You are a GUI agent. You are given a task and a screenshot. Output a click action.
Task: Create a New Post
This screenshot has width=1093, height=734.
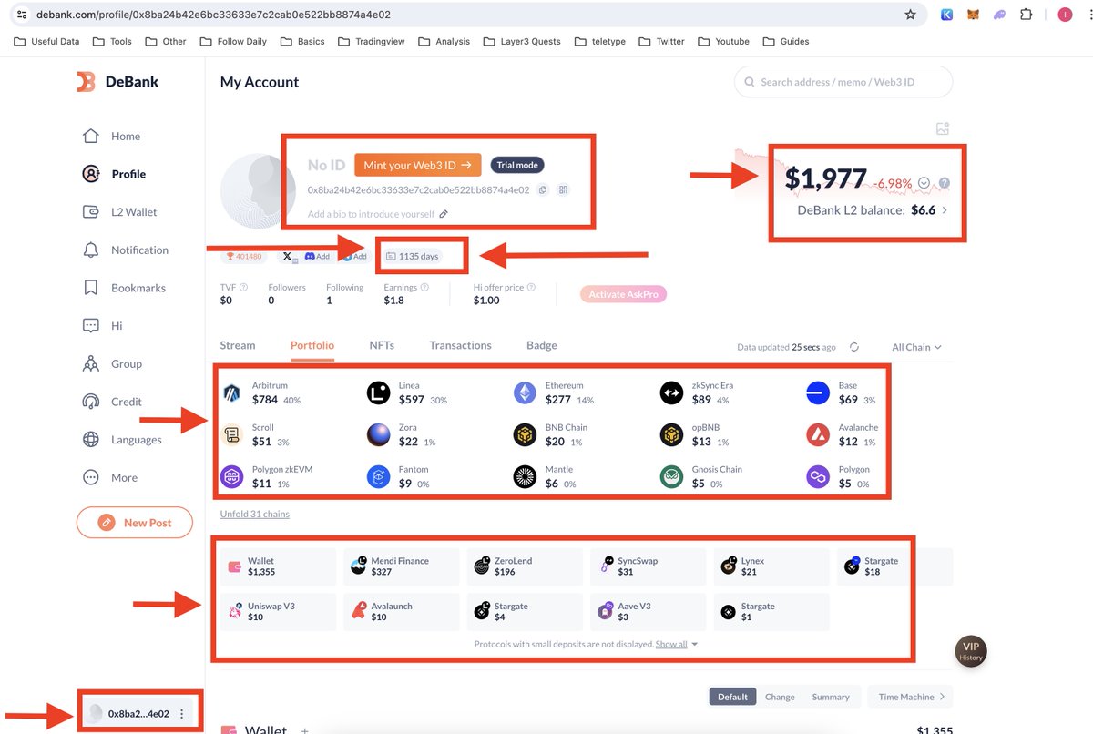click(135, 523)
